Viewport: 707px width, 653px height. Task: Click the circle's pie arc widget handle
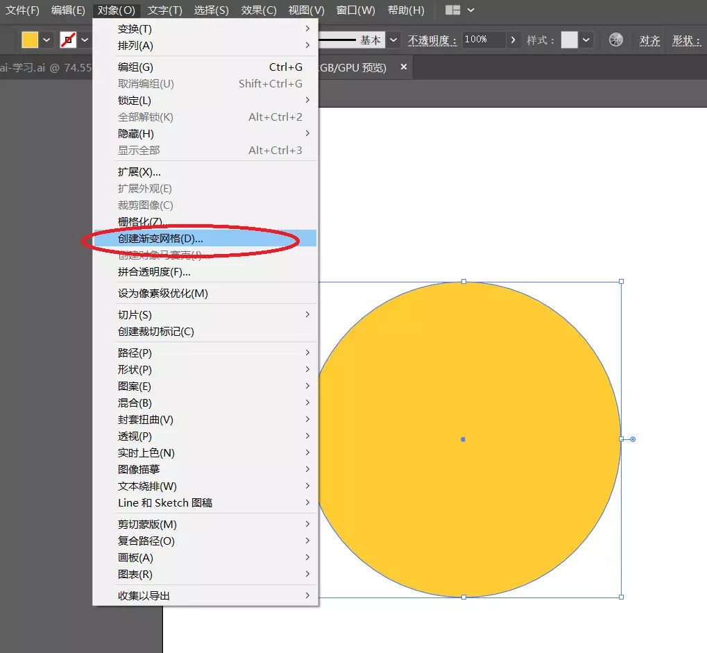(x=633, y=439)
